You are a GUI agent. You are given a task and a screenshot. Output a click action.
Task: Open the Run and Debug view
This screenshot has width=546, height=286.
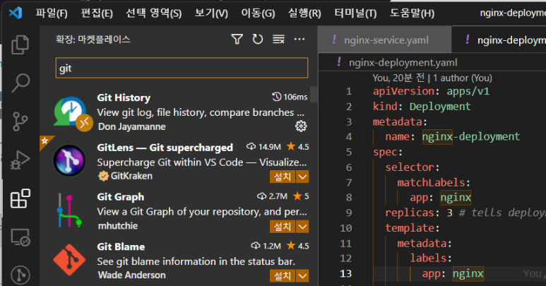[20, 160]
